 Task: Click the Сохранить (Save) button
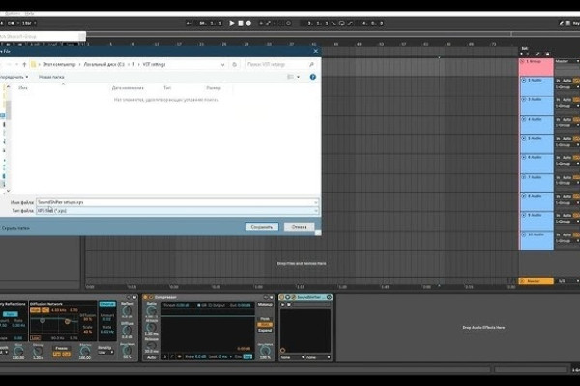tap(262, 227)
